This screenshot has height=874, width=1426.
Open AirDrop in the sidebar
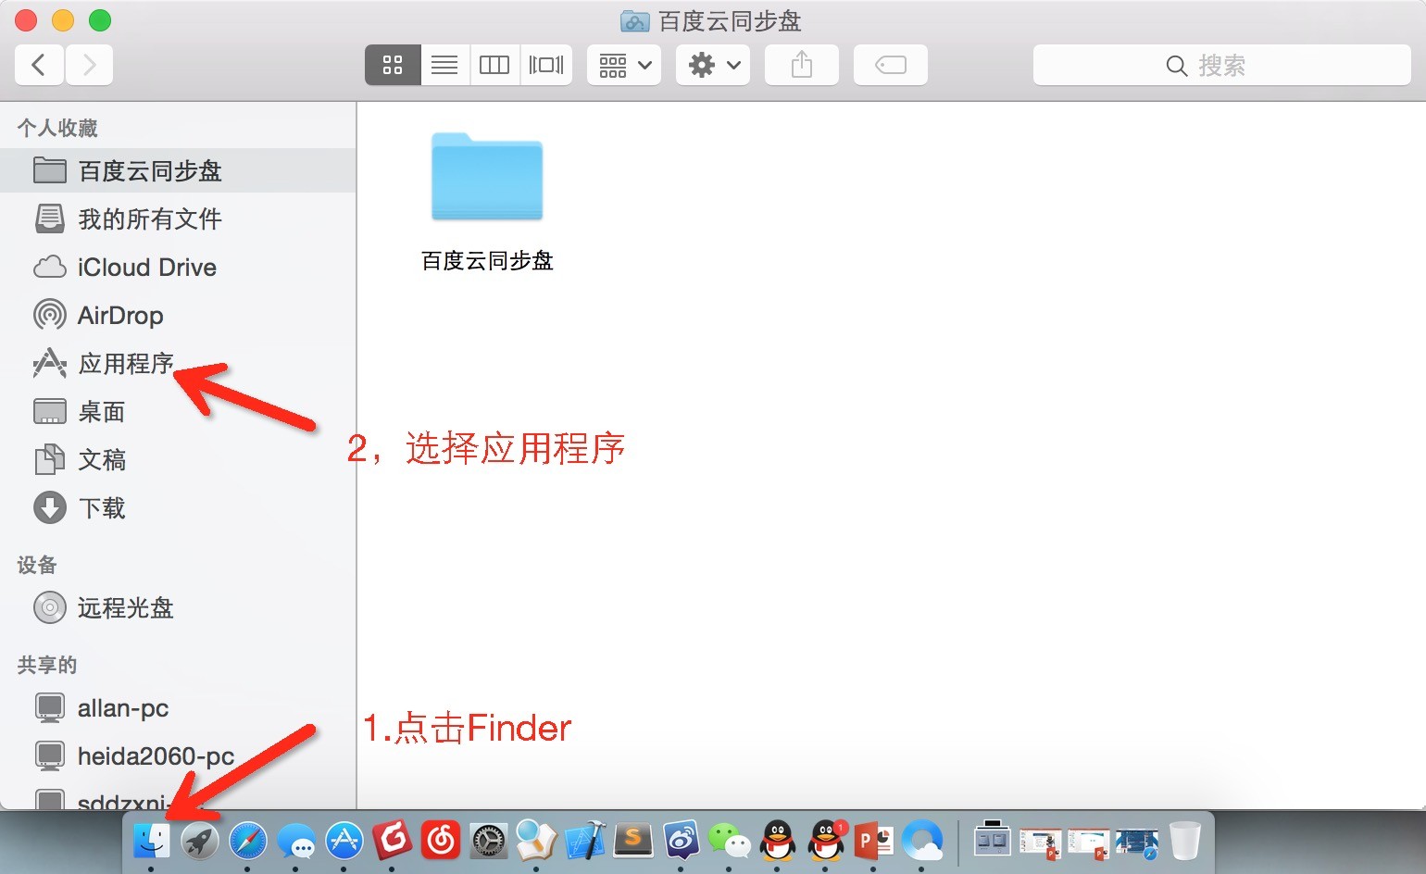coord(178,315)
